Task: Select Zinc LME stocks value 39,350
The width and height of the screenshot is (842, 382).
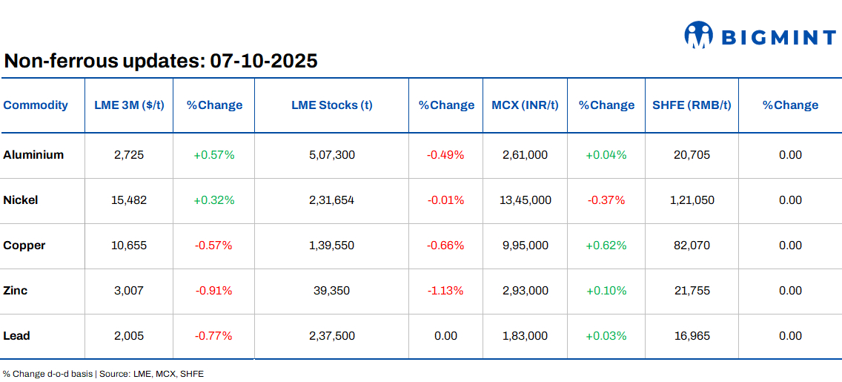Action: (x=331, y=291)
